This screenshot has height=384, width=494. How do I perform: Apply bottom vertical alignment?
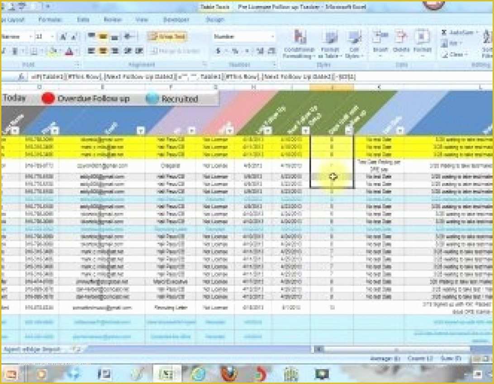tap(115, 37)
